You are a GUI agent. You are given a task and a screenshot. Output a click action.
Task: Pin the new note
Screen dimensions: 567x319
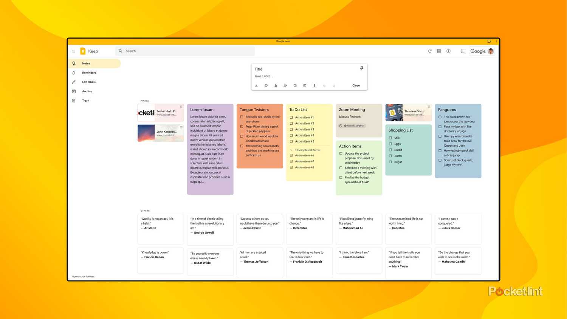(x=362, y=68)
